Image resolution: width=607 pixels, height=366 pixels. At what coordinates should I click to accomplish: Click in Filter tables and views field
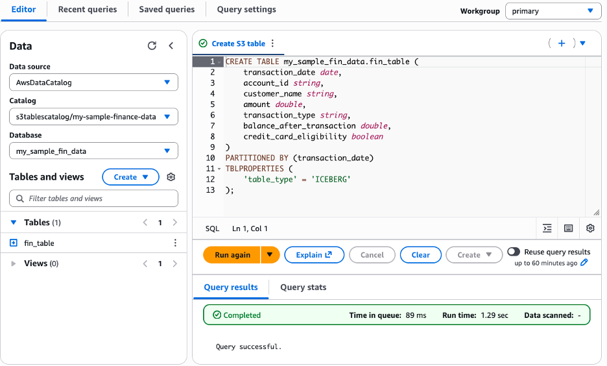[93, 199]
